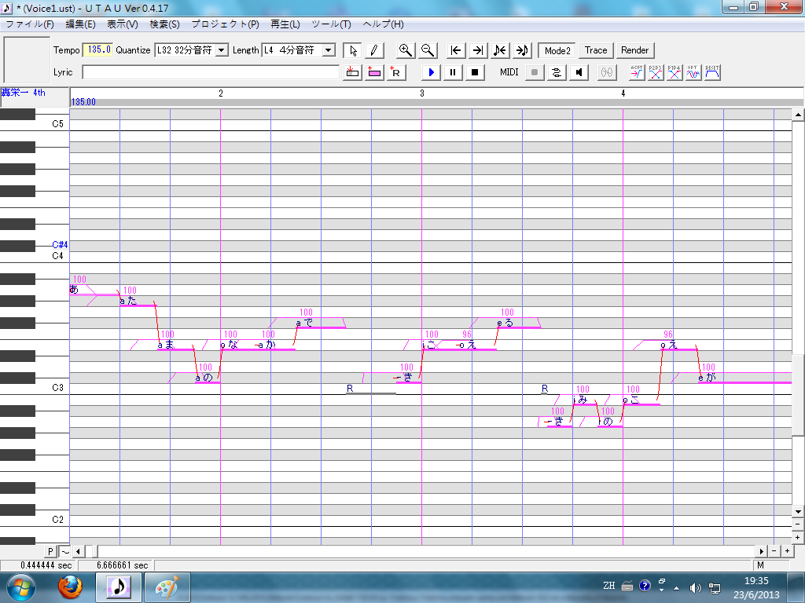The height and width of the screenshot is (603, 805).
Task: Open the ツール(T) menu
Action: click(x=331, y=24)
